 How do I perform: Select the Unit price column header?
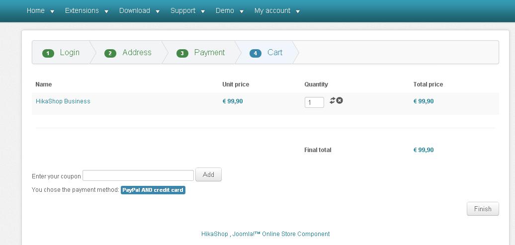point(236,84)
